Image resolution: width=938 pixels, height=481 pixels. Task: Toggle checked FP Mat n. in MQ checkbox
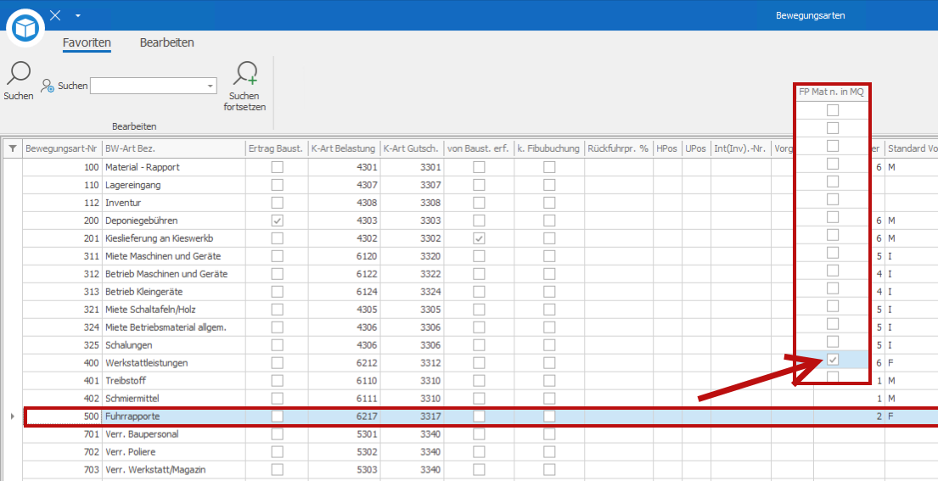(833, 360)
